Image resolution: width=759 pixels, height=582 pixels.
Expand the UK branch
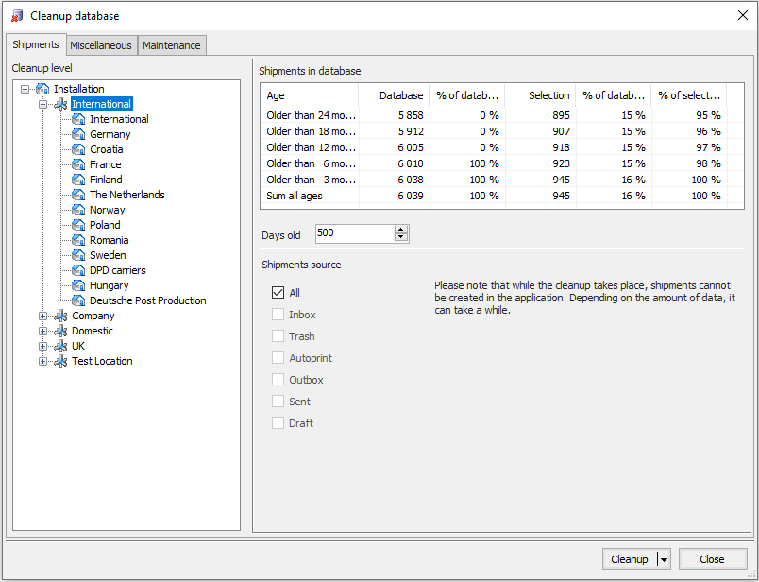(42, 346)
